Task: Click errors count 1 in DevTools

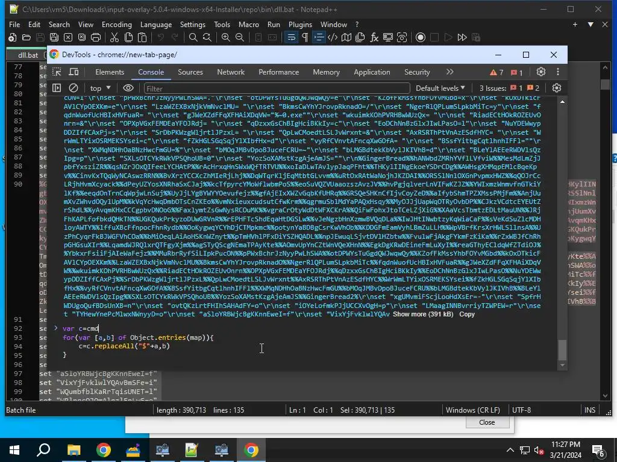Action: tap(516, 72)
